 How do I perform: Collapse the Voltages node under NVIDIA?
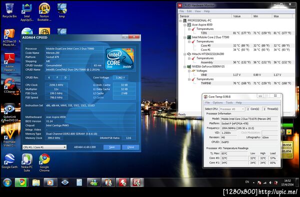189,71
